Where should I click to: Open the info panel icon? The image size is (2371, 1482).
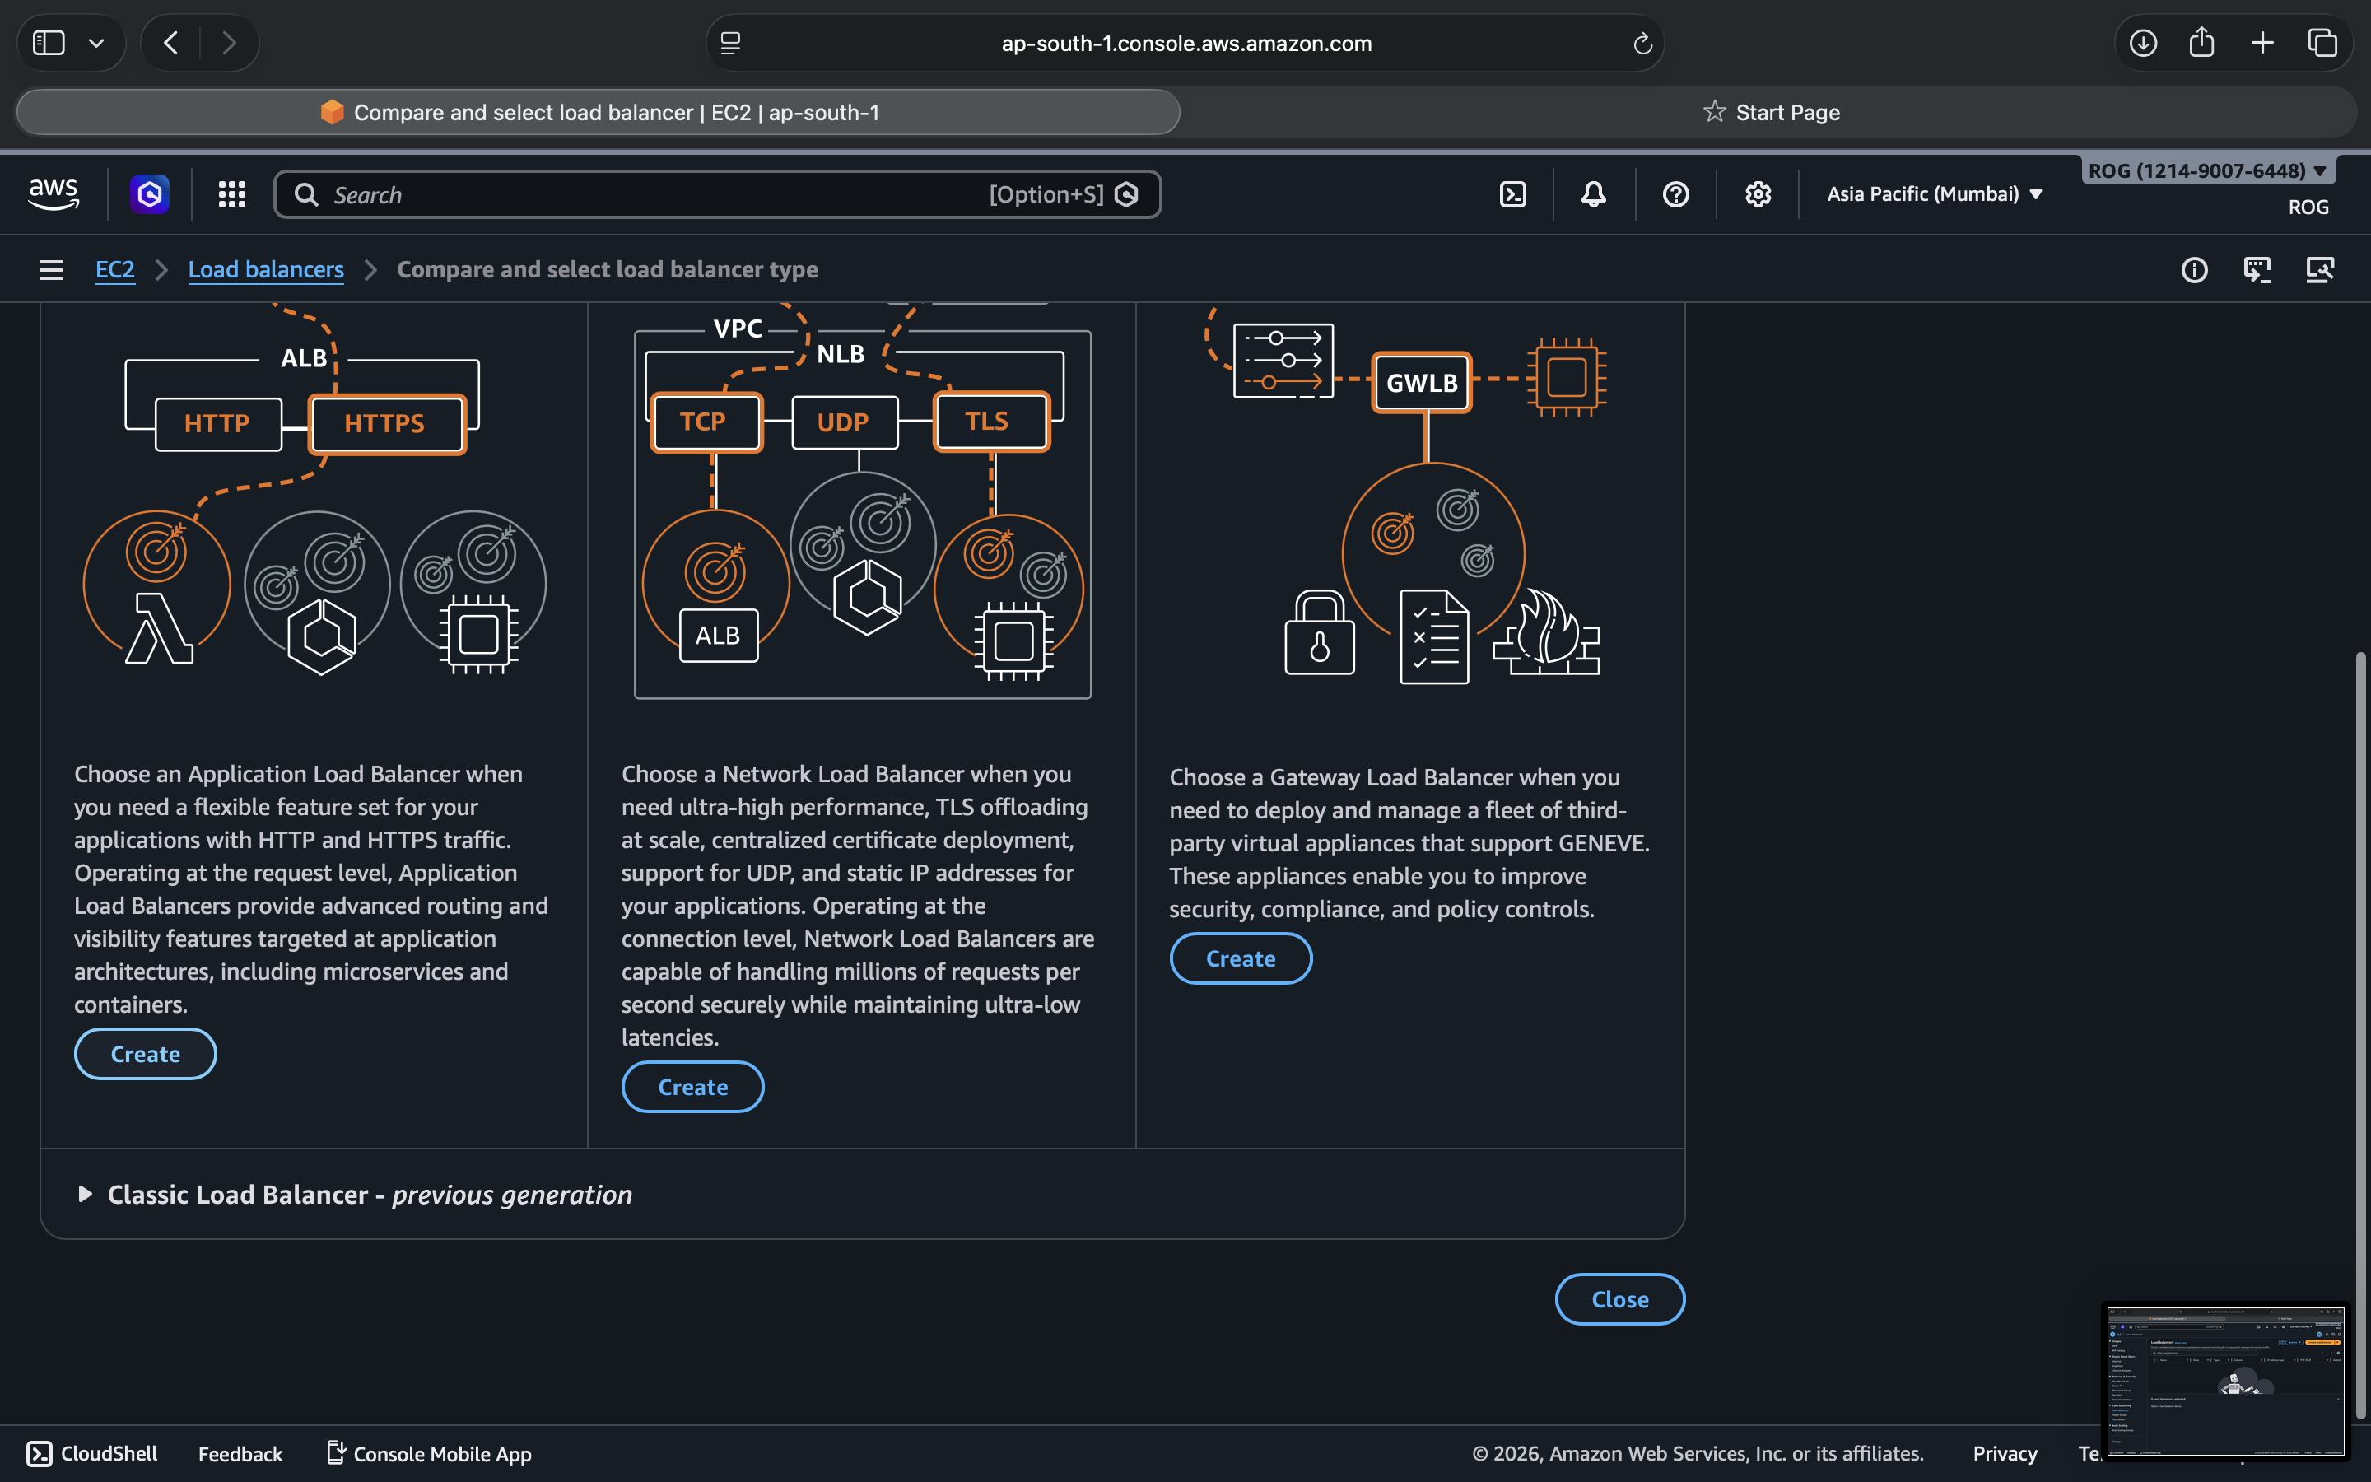coord(2194,269)
